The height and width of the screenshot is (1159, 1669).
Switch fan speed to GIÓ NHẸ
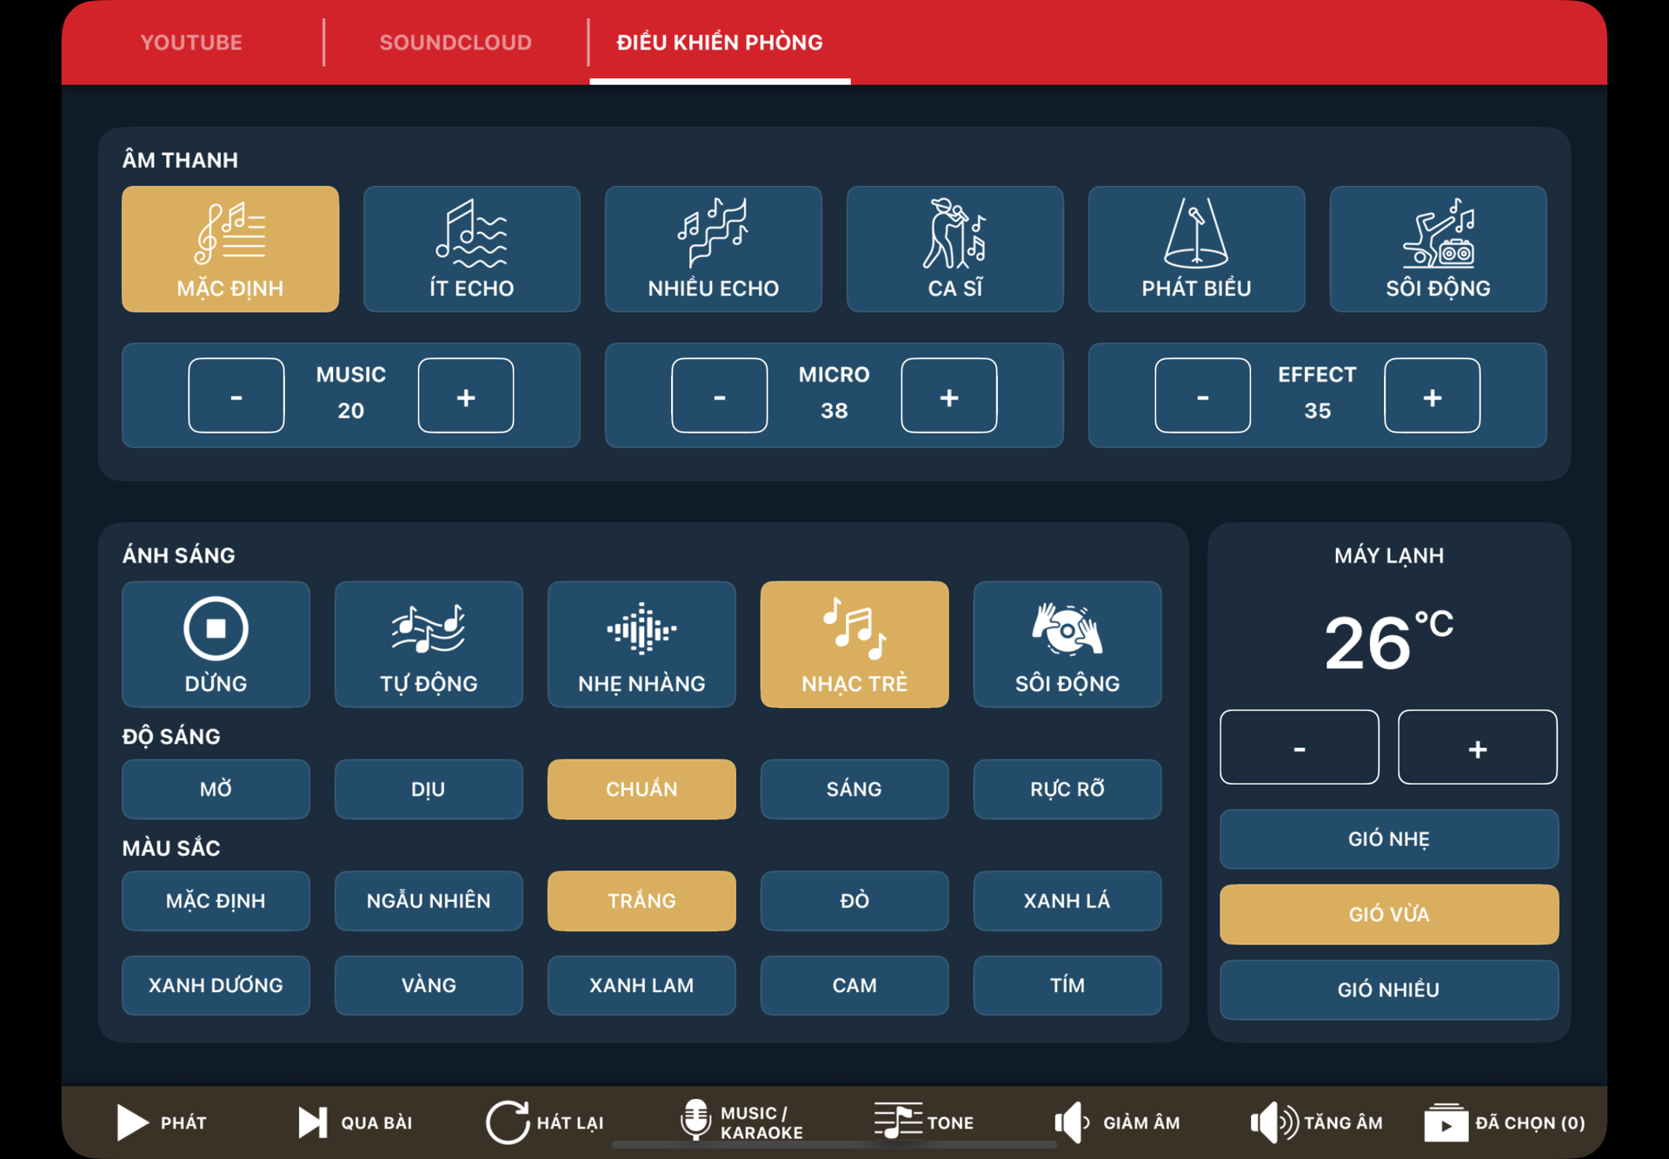point(1388,838)
